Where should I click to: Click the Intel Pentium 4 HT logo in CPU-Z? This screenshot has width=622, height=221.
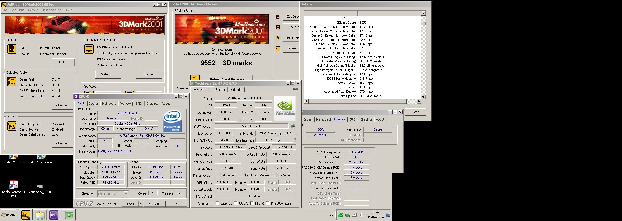pyautogui.click(x=172, y=121)
